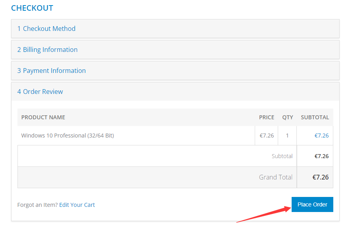Image resolution: width=344 pixels, height=233 pixels.
Task: Open the Billing Information section
Action: point(47,50)
